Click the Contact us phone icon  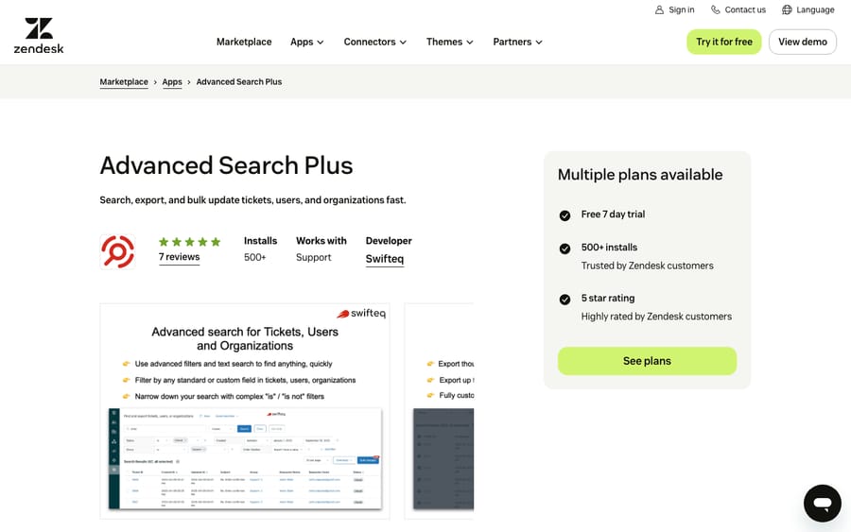(x=716, y=9)
